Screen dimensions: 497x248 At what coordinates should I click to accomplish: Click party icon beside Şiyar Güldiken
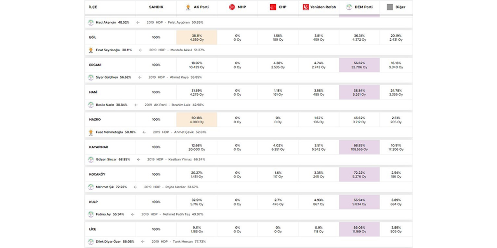[91, 77]
